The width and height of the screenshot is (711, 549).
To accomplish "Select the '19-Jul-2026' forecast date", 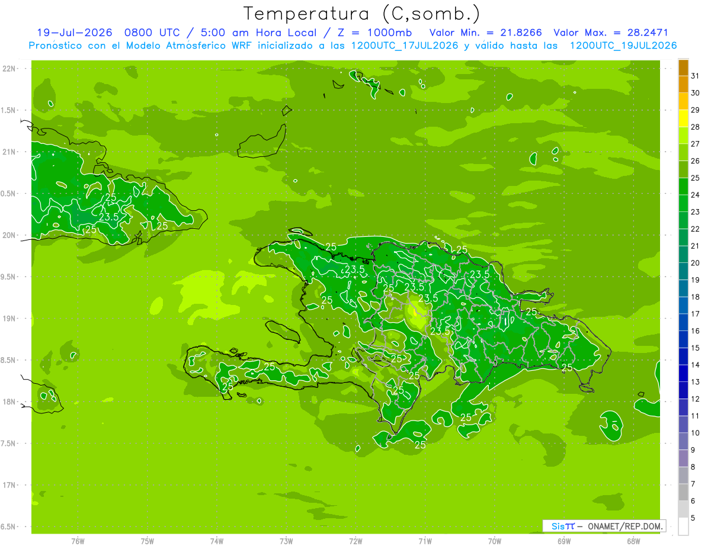I will point(75,32).
